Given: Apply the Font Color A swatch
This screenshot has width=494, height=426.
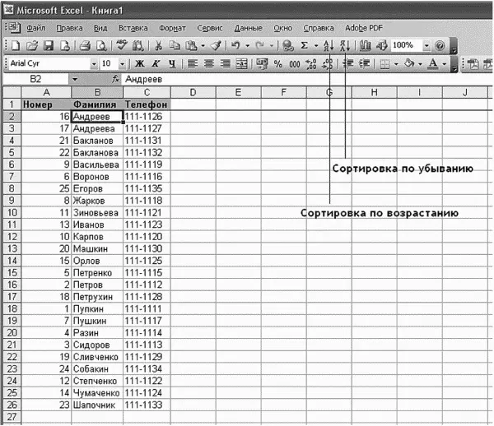Looking at the screenshot, I should tap(433, 64).
